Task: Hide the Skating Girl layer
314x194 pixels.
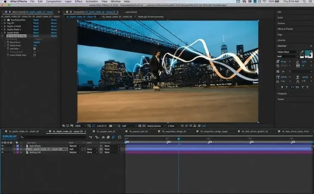Action: coord(2,152)
